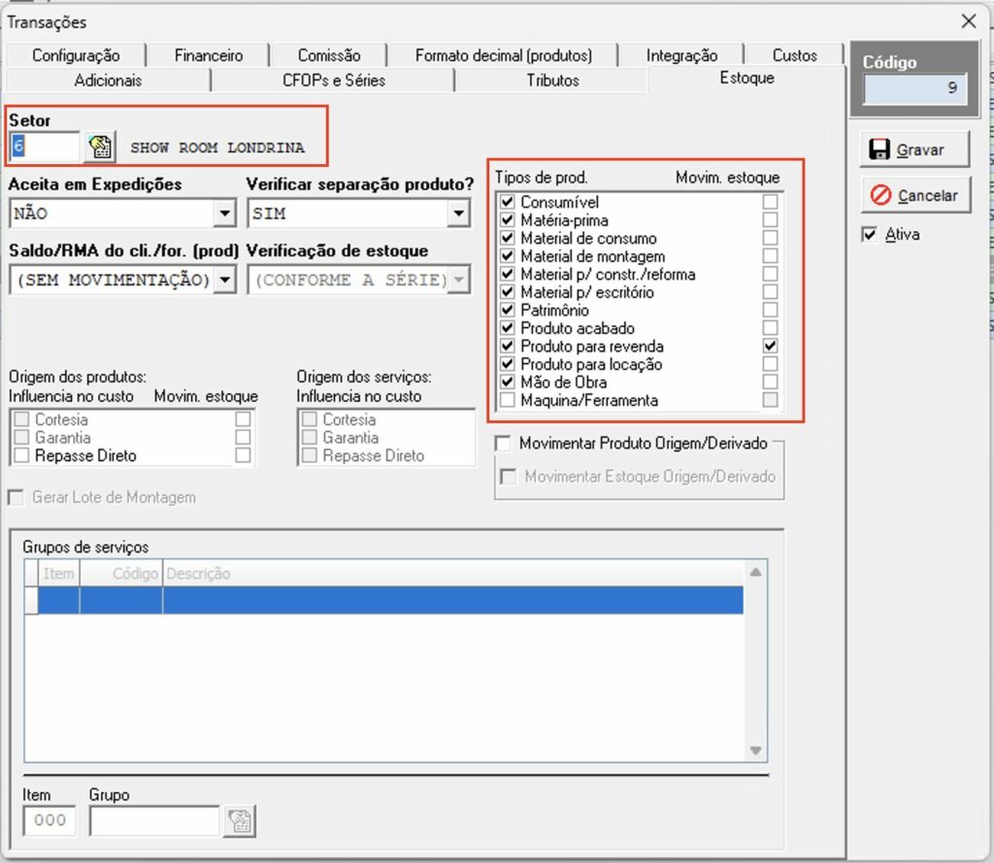Uncheck the Consumível product type

click(x=507, y=202)
